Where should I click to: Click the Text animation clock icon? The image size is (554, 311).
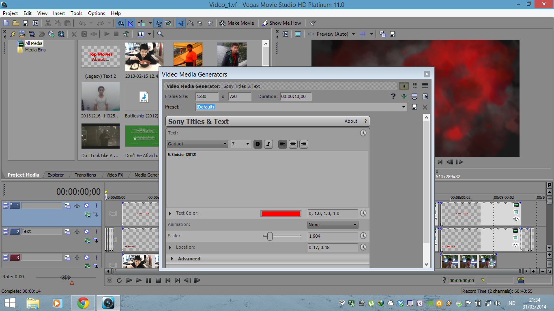[363, 133]
